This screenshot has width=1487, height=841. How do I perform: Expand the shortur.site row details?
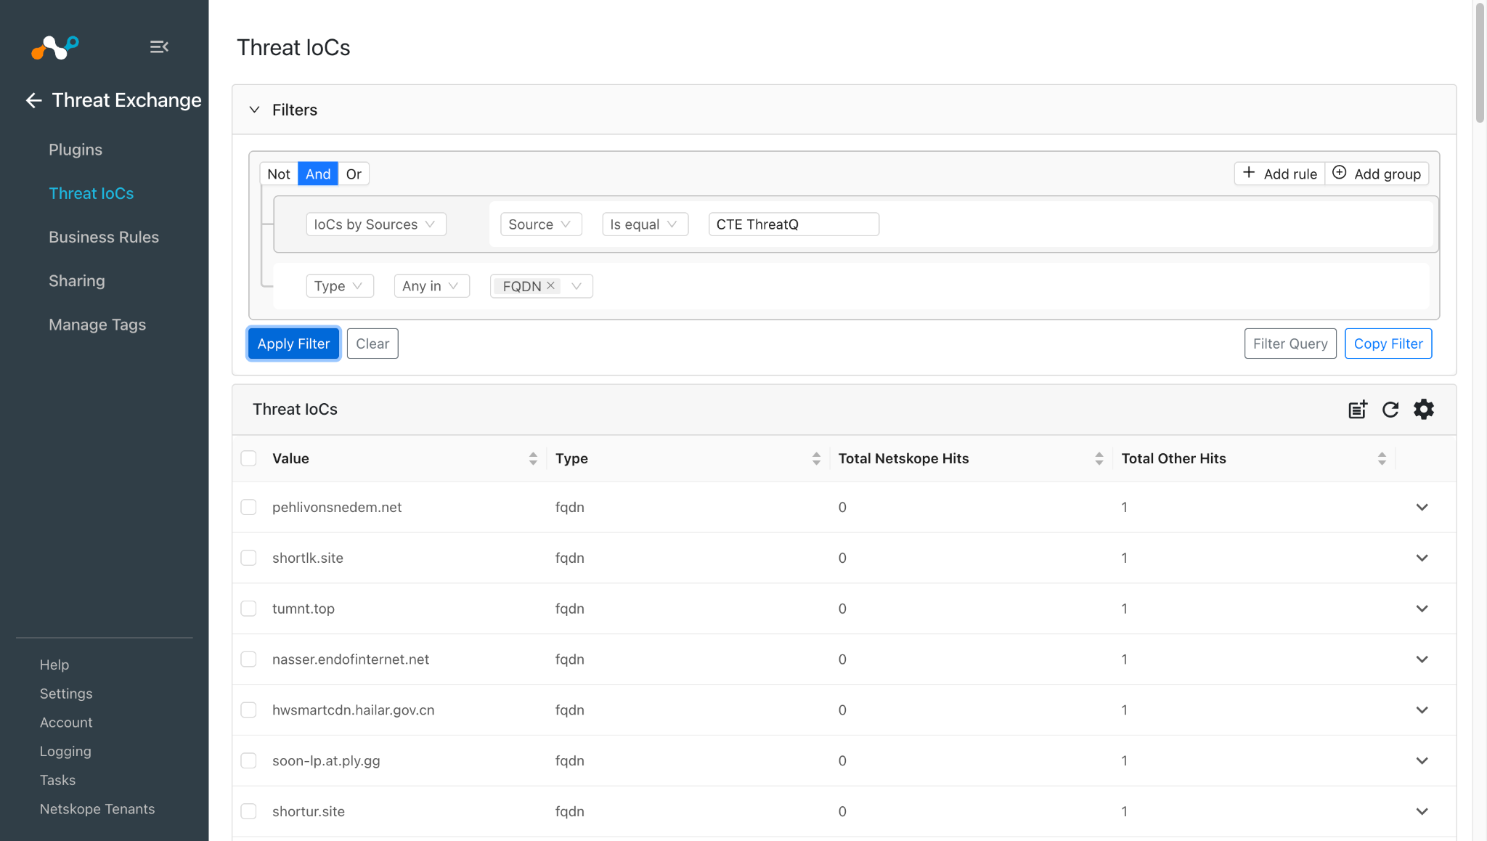(x=1422, y=811)
